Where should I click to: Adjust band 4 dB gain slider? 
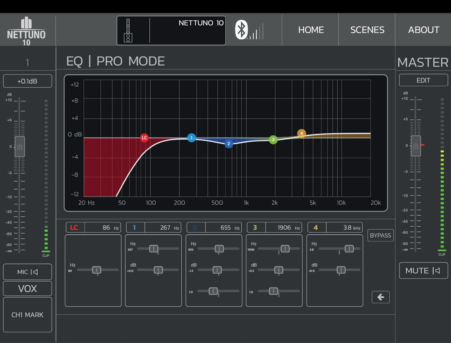341,270
